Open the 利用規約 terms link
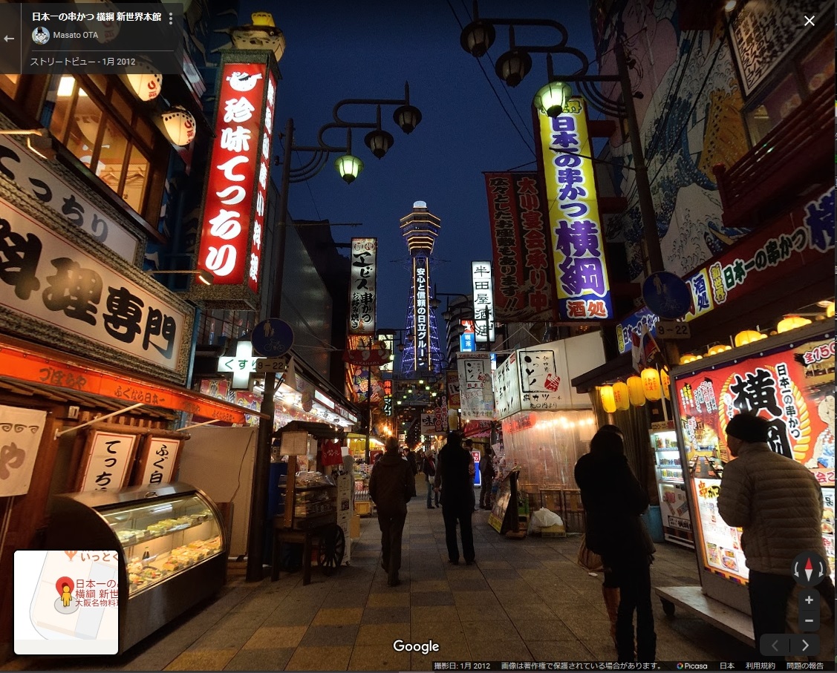This screenshot has height=673, width=837. coord(761,666)
